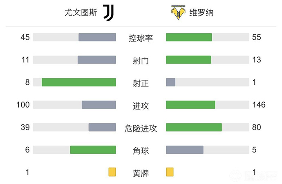This screenshot has height=184, width=282.
Task: Click Verona's gray corner kicks bar
Action: click(x=185, y=150)
